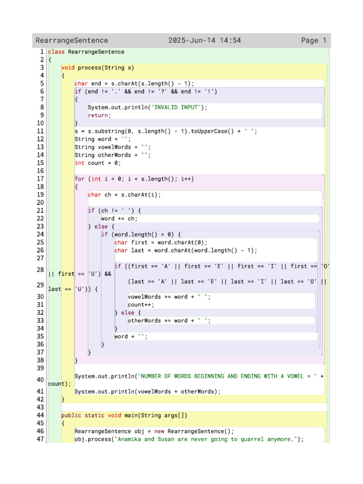Click the "if (ch != ' ') {" line

tap(114, 210)
